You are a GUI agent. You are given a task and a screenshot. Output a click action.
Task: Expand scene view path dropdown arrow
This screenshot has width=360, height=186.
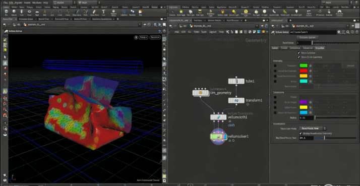click(x=140, y=25)
